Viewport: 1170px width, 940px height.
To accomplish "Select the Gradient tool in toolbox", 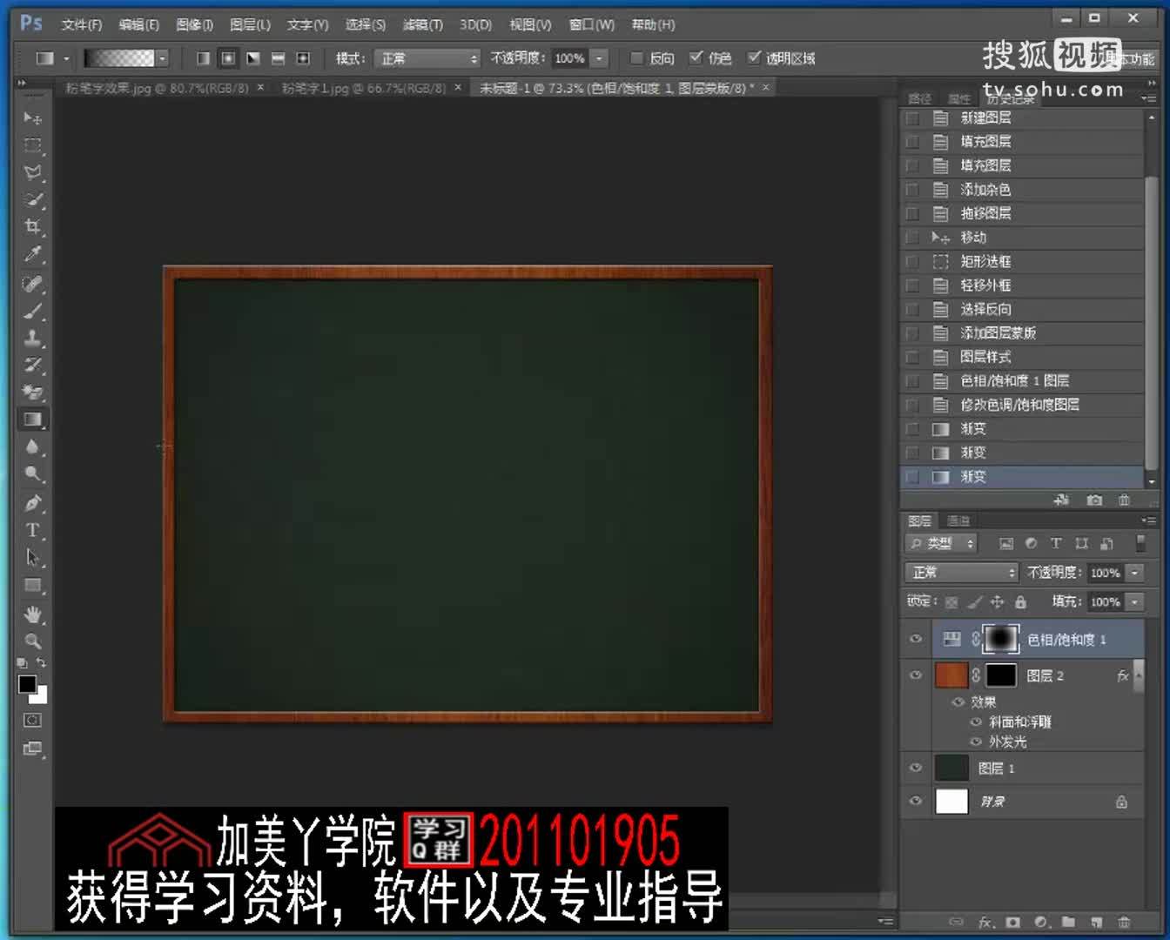I will 33,420.
